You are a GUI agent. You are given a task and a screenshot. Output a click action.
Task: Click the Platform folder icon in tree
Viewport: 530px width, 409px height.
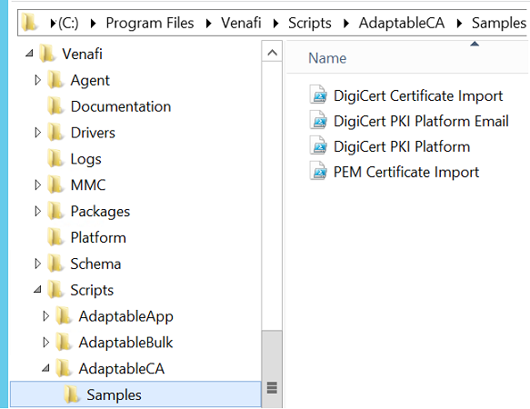[x=55, y=237]
